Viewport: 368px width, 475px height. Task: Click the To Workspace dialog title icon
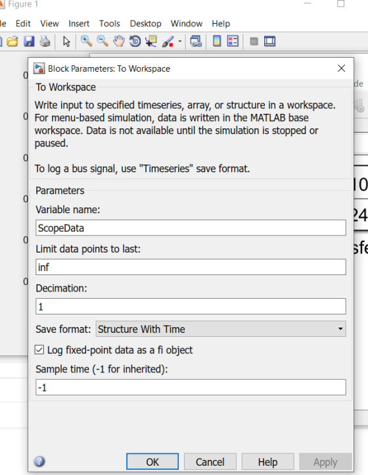[39, 68]
